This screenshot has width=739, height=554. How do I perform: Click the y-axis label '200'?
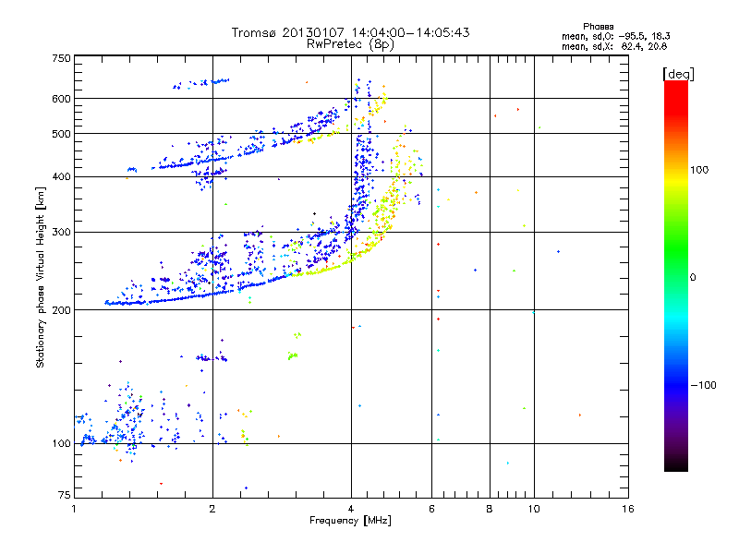point(61,310)
